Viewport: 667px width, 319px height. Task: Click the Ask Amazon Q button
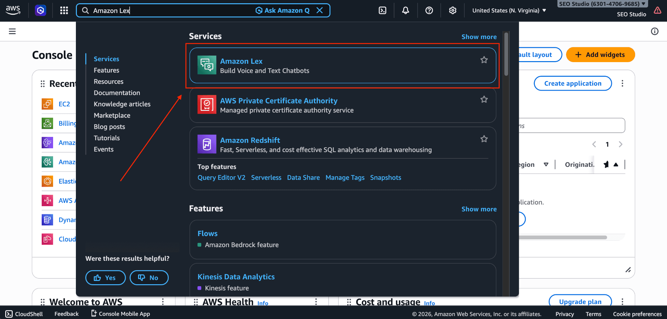pos(282,10)
